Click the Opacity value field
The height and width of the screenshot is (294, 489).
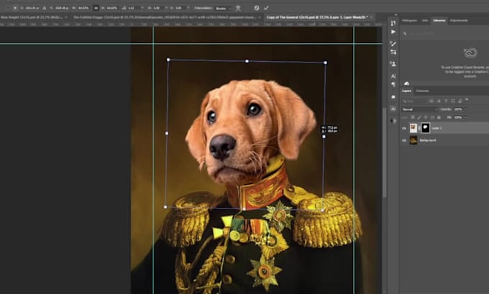458,109
